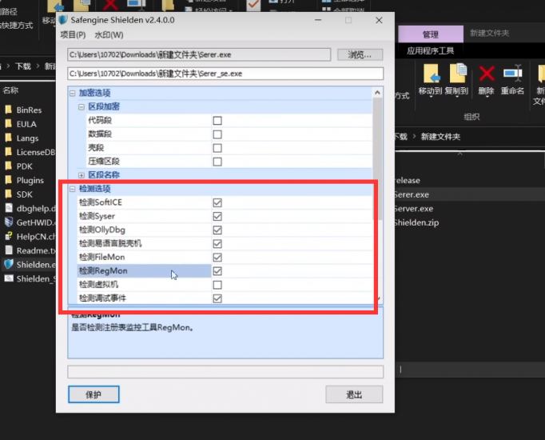Click the Shielden_S file icon
This screenshot has height=440, width=545.
pyautogui.click(x=9, y=278)
